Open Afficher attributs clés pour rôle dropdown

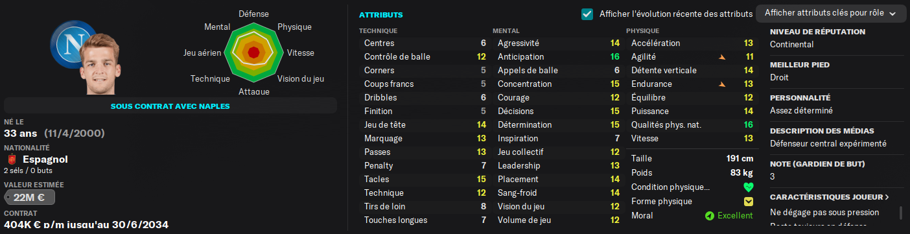point(831,14)
